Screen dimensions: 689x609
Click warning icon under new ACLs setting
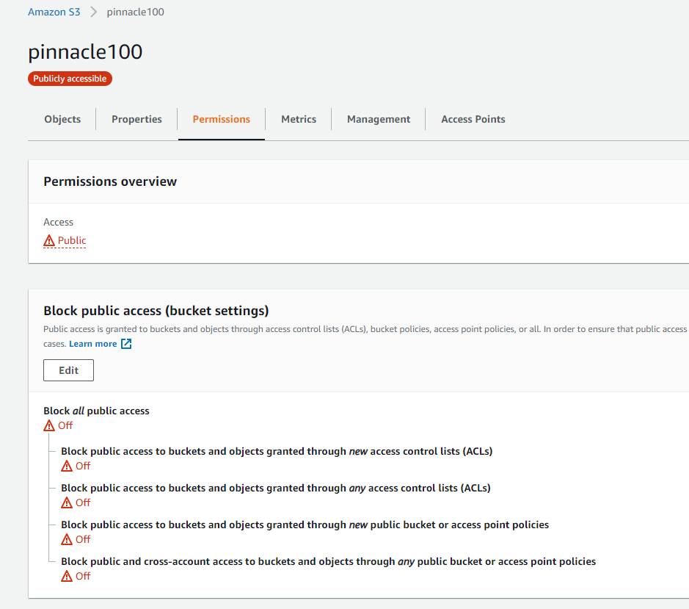point(67,466)
